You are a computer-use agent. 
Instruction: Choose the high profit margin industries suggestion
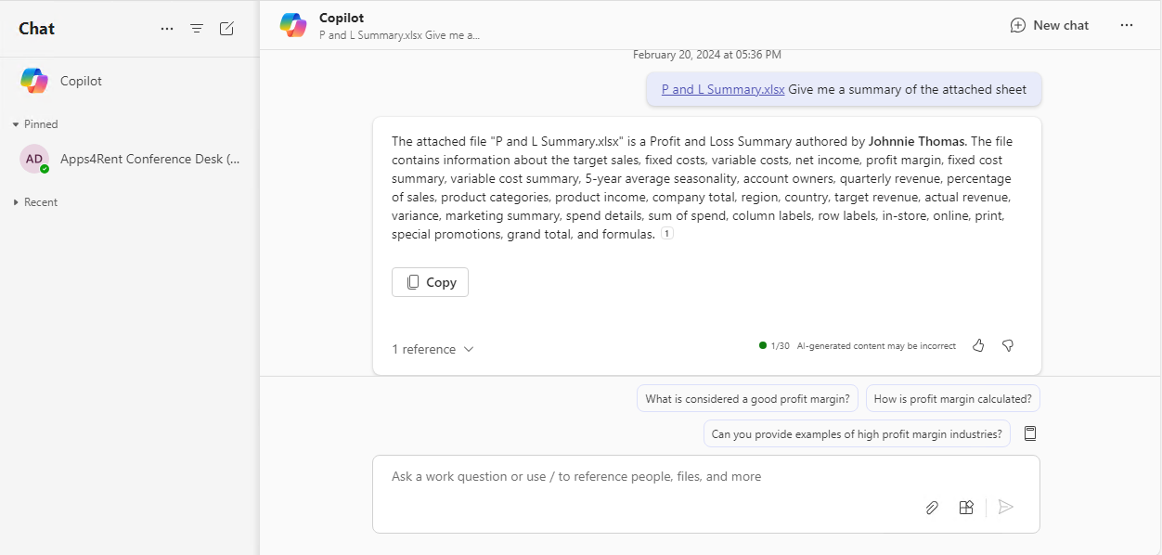click(857, 433)
